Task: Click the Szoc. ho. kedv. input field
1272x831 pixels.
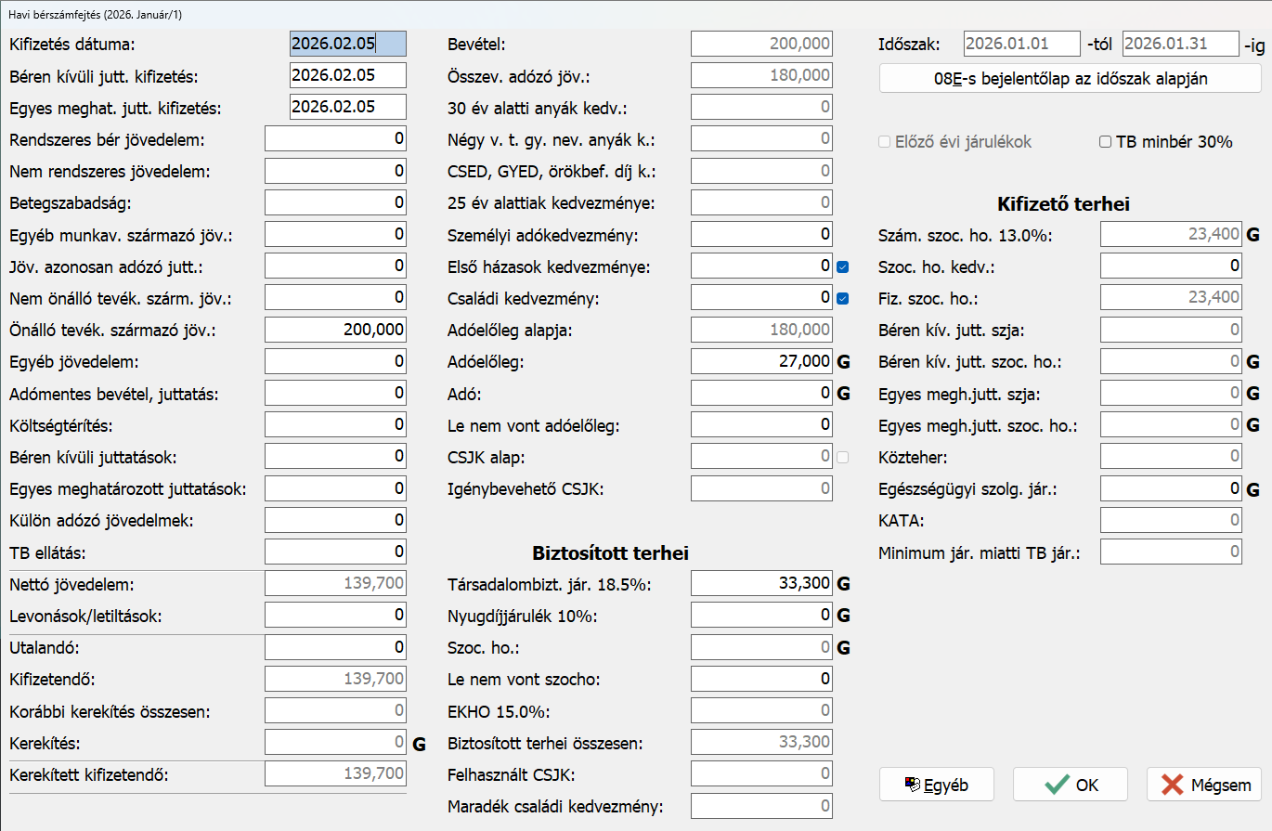Action: click(x=1171, y=266)
